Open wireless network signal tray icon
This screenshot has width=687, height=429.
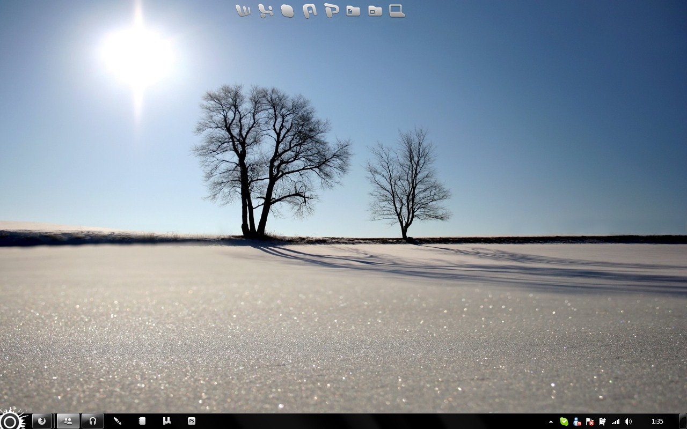[616, 421]
